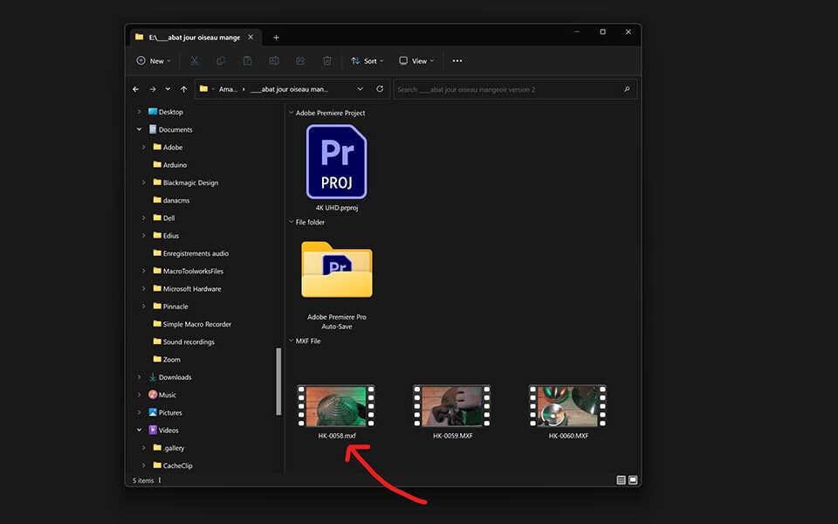This screenshot has height=524, width=838.
Task: Open the Enregistrements audio folder
Action: tap(196, 253)
